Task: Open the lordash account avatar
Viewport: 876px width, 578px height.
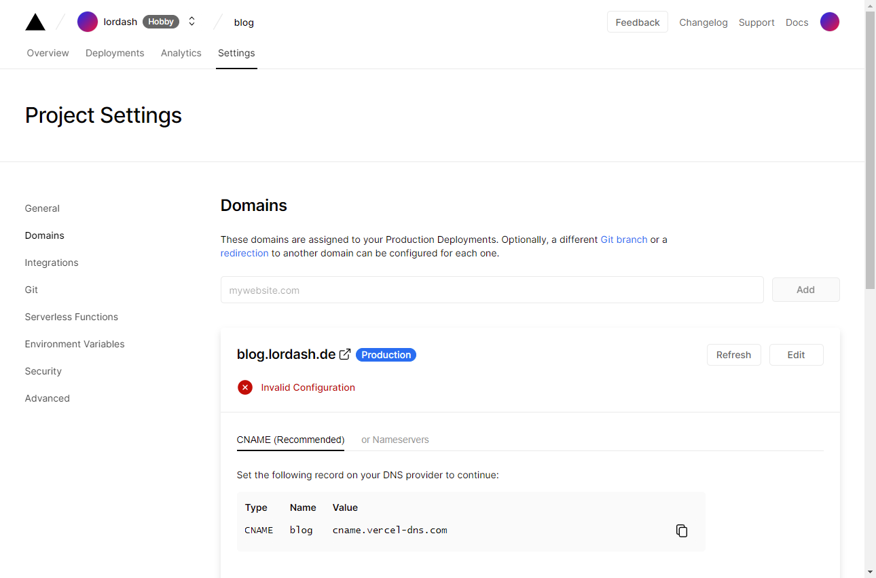Action: tap(88, 22)
